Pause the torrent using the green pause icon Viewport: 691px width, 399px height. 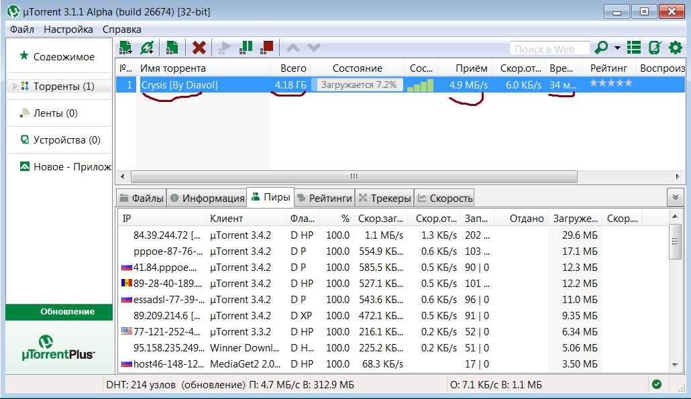tap(246, 48)
